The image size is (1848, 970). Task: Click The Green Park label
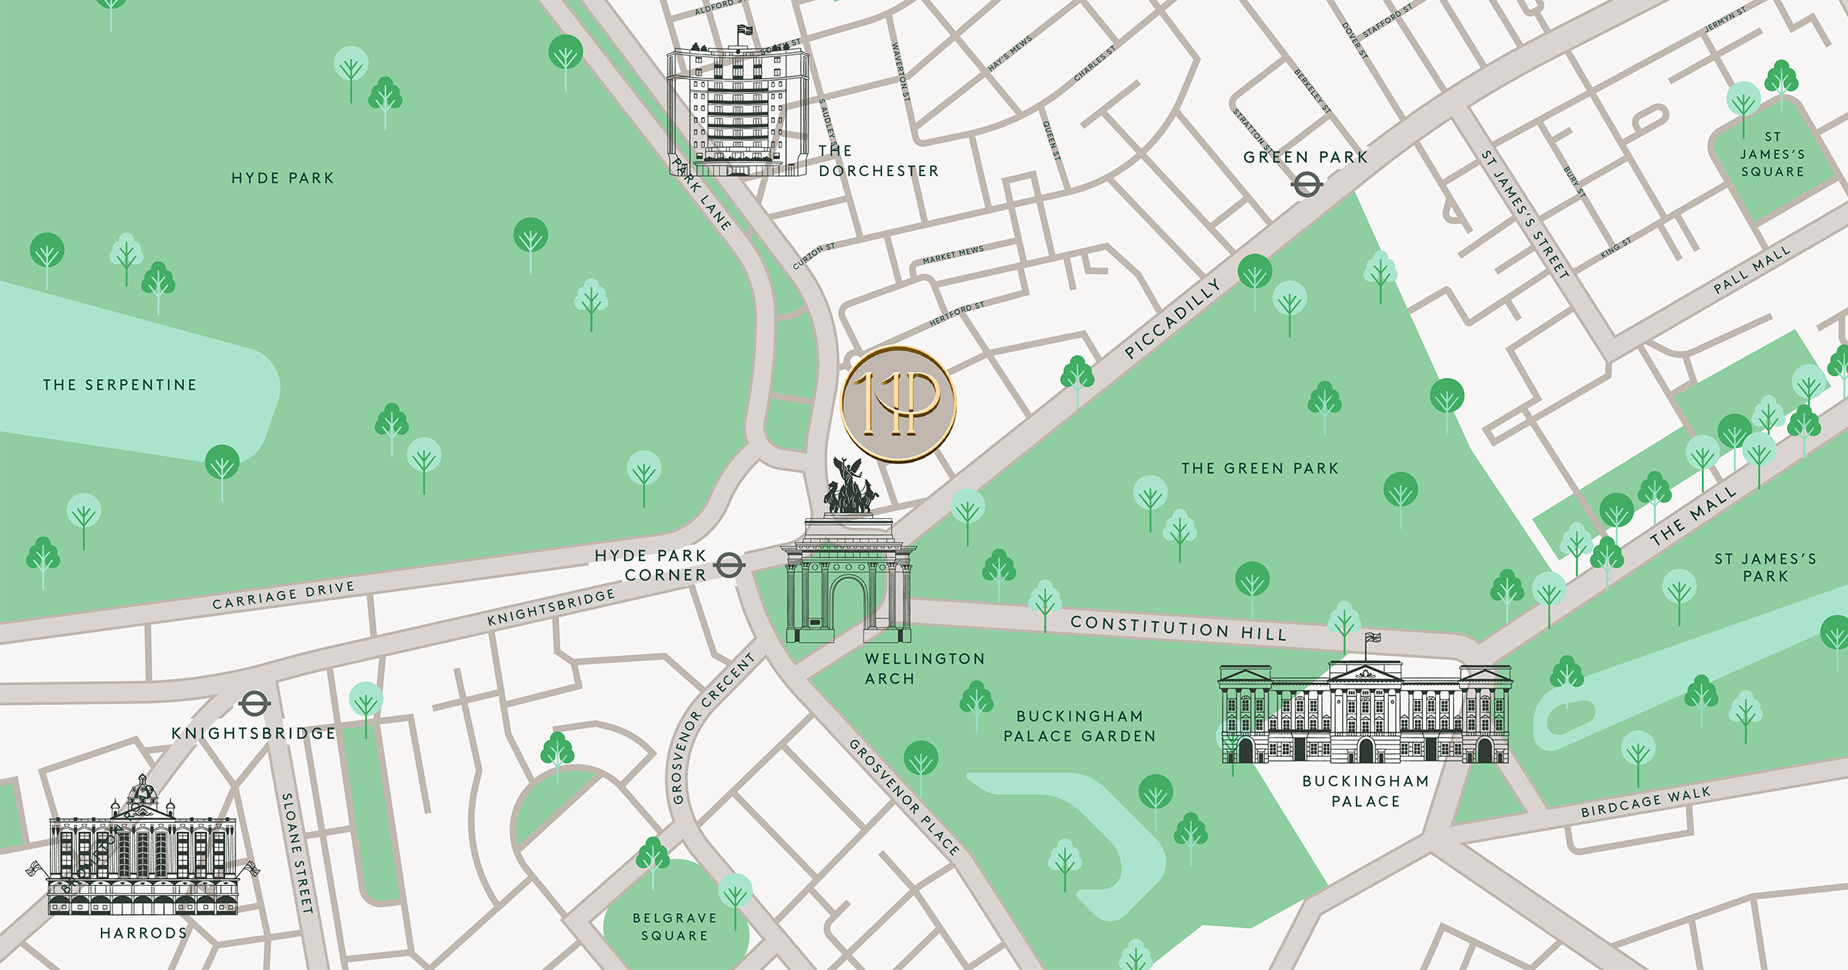pyautogui.click(x=1260, y=468)
